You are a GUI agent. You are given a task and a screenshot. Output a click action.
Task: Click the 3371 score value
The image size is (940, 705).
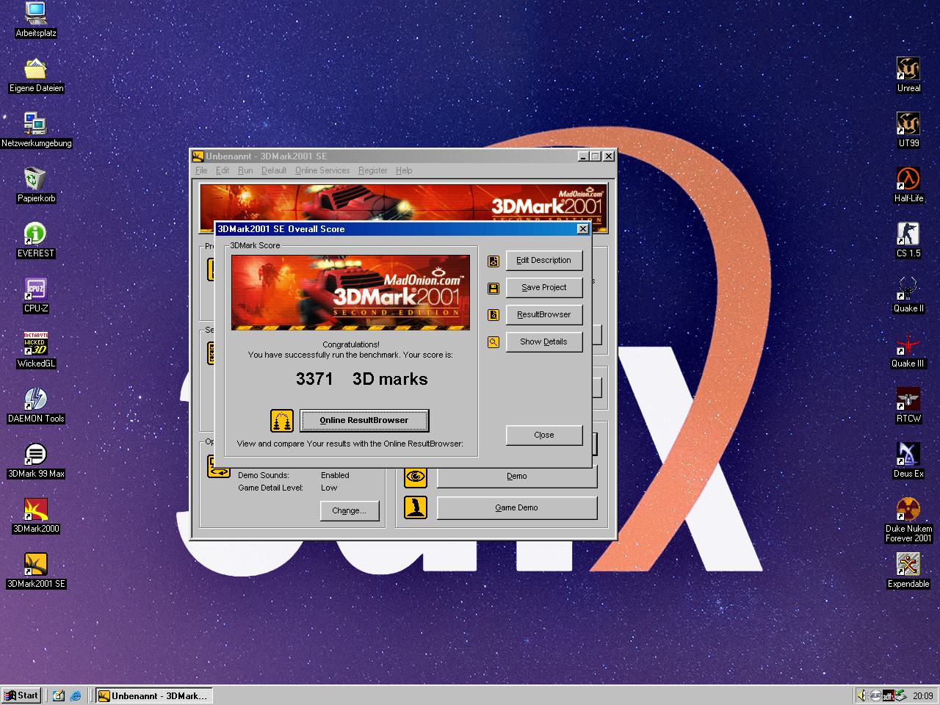pos(314,379)
